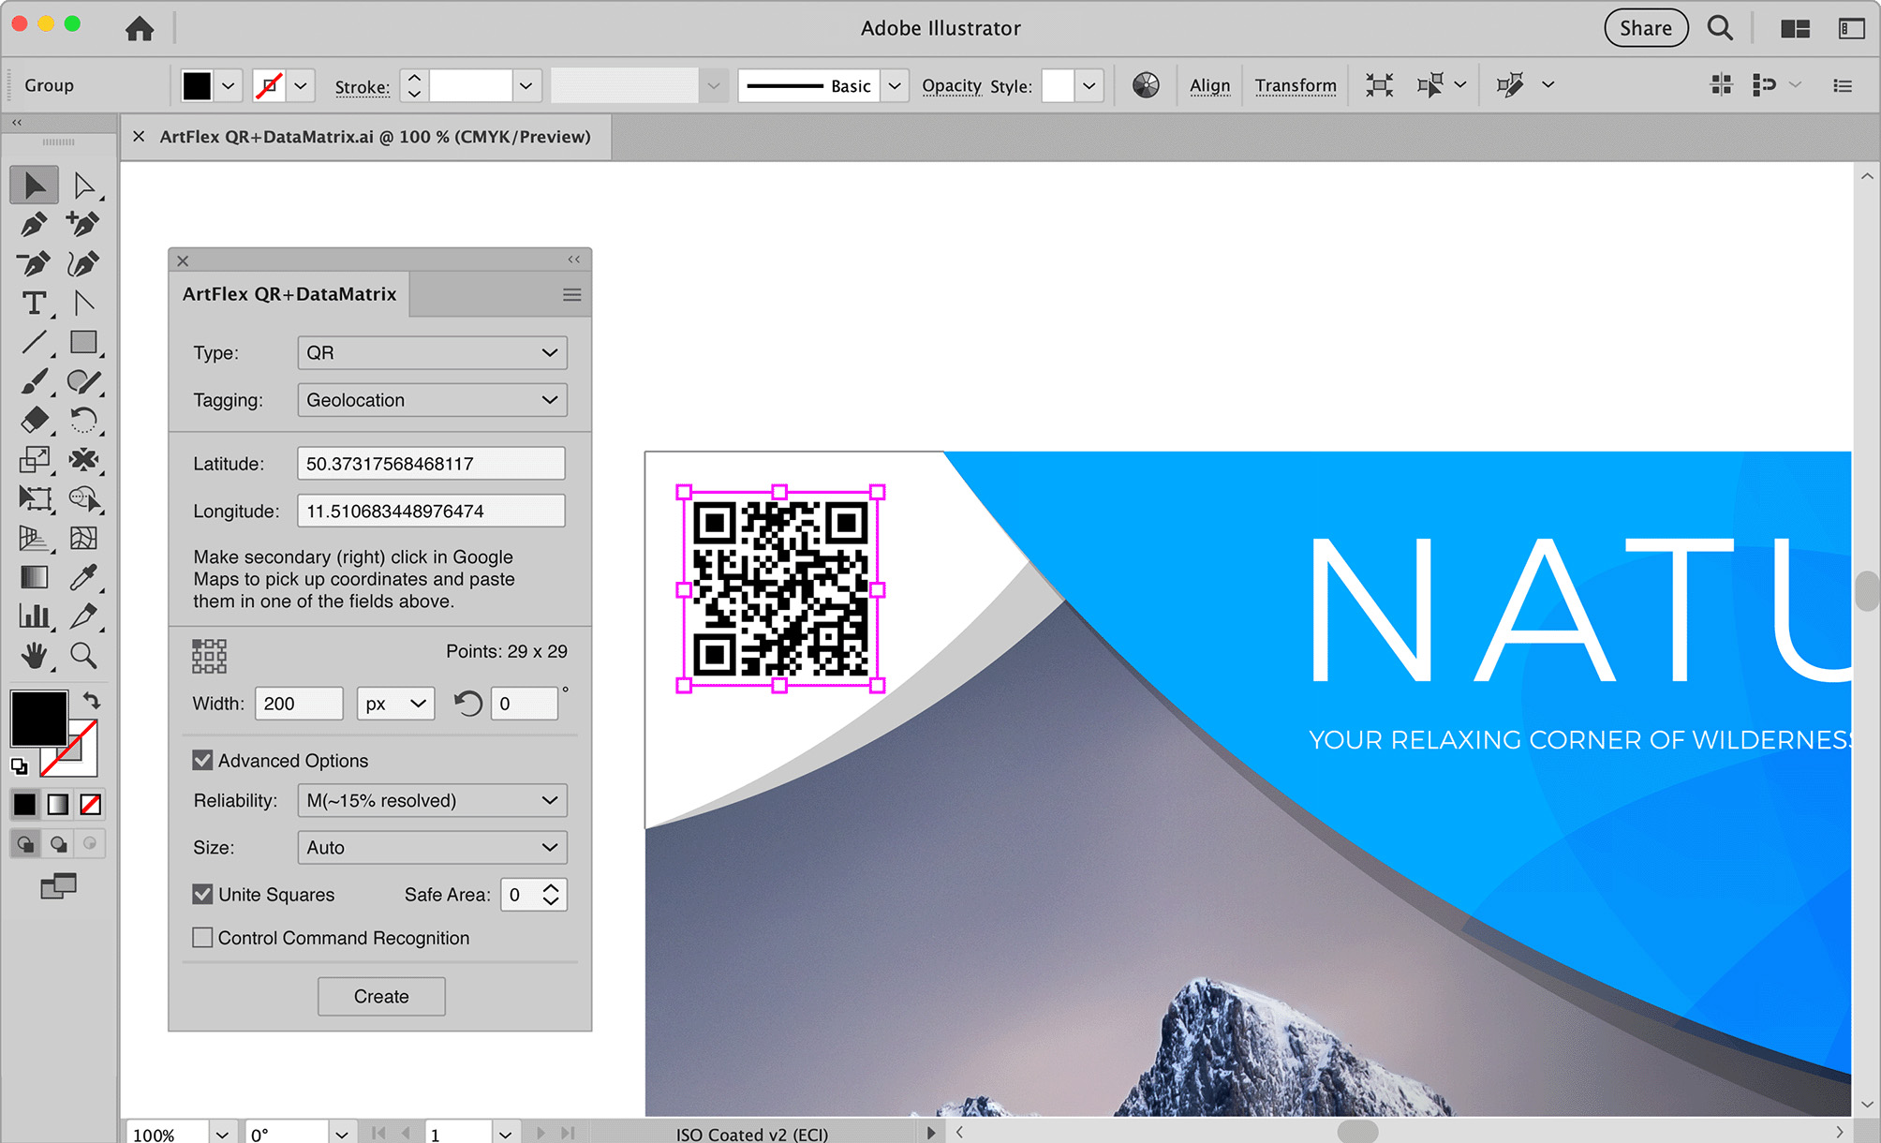The image size is (1881, 1143).
Task: Click the large black Fill box in toolbar
Action: [x=38, y=719]
